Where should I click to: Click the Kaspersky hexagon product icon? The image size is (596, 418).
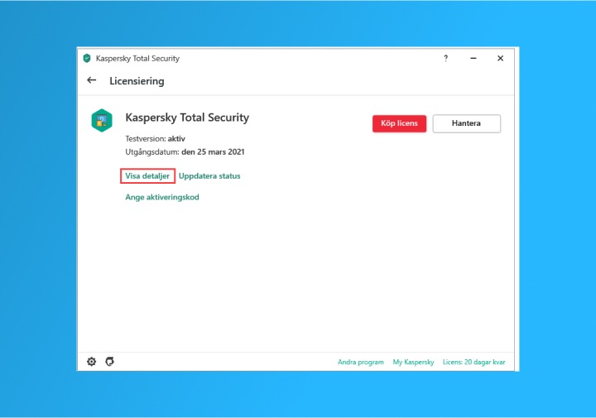click(102, 121)
